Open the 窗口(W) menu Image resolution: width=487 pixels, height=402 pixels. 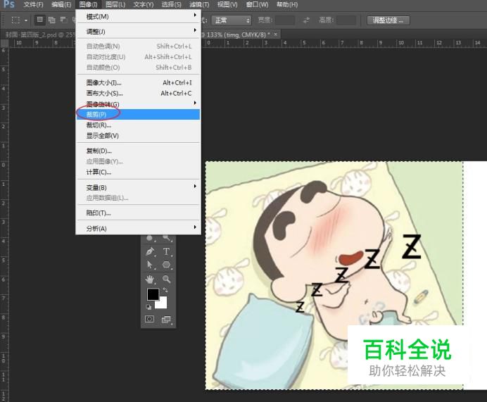(x=257, y=5)
